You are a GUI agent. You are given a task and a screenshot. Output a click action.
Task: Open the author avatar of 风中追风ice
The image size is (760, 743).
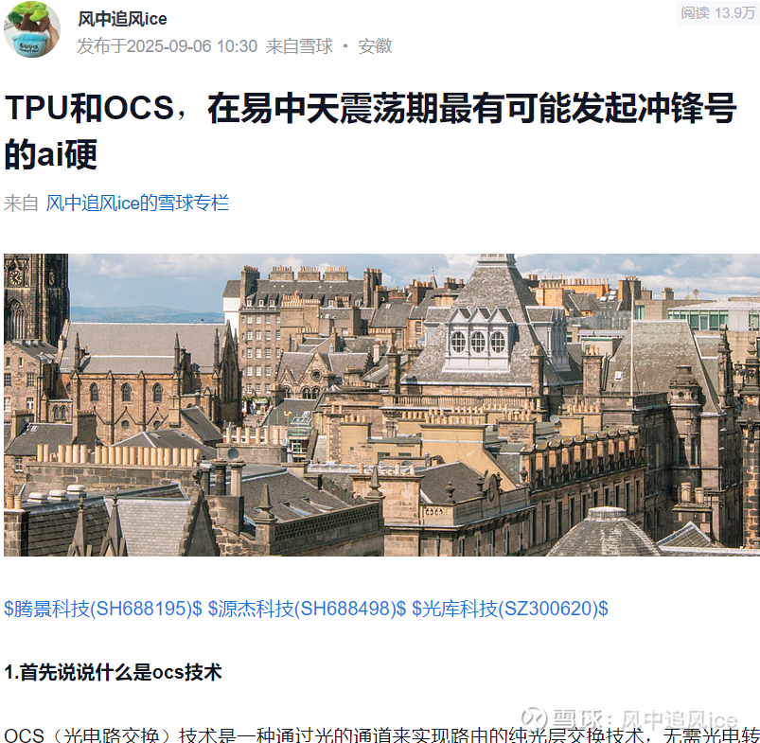[32, 29]
